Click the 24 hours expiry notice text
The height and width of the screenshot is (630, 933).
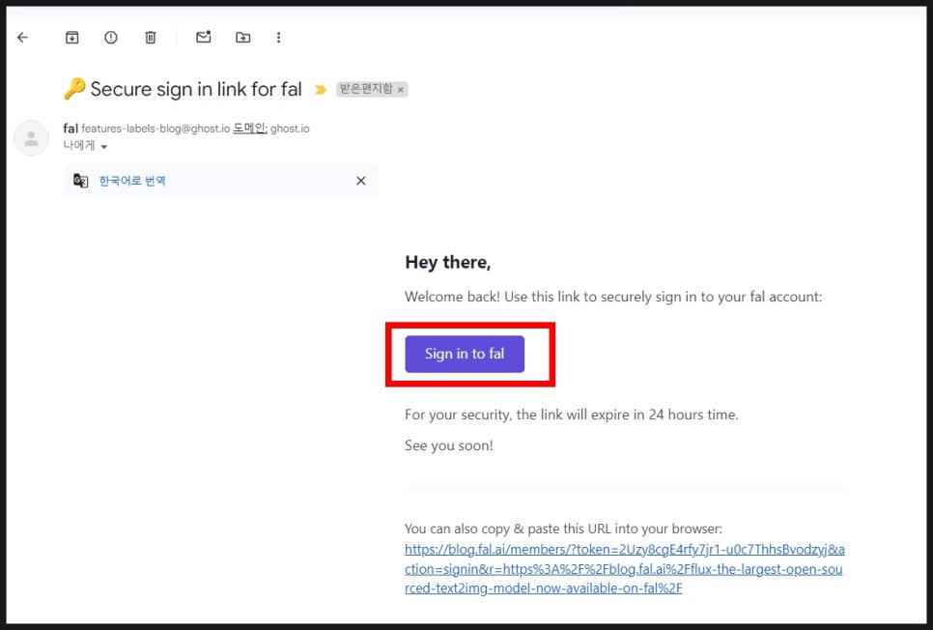[x=571, y=415]
